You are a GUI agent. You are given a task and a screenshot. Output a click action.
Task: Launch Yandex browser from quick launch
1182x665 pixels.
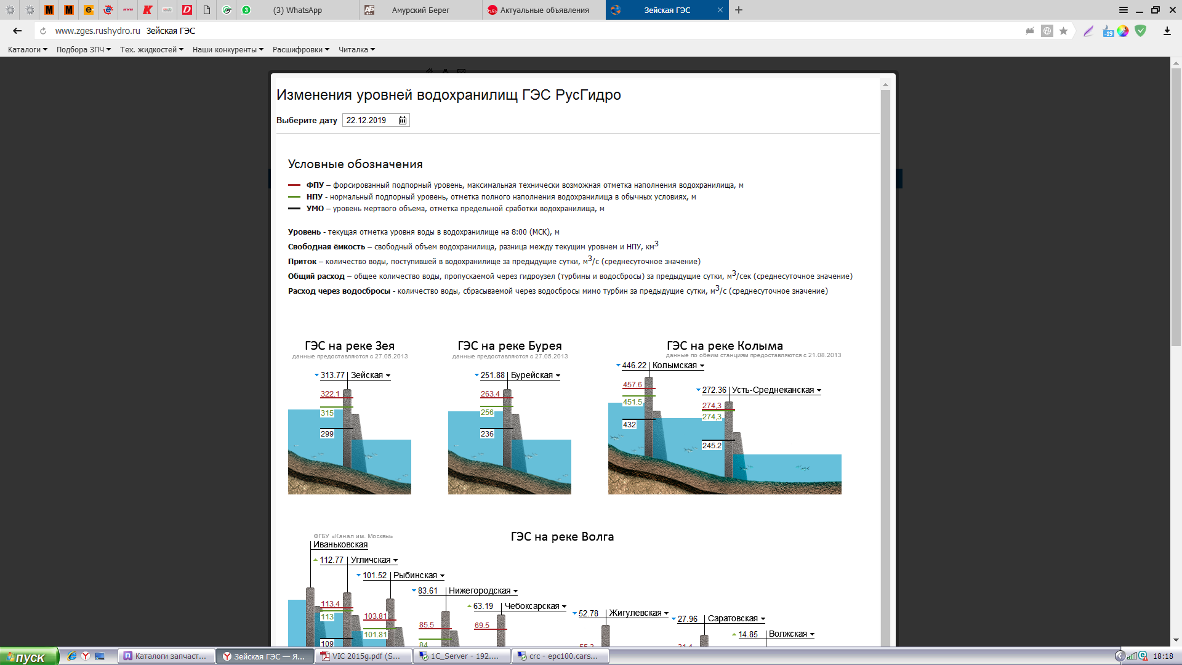pos(86,656)
